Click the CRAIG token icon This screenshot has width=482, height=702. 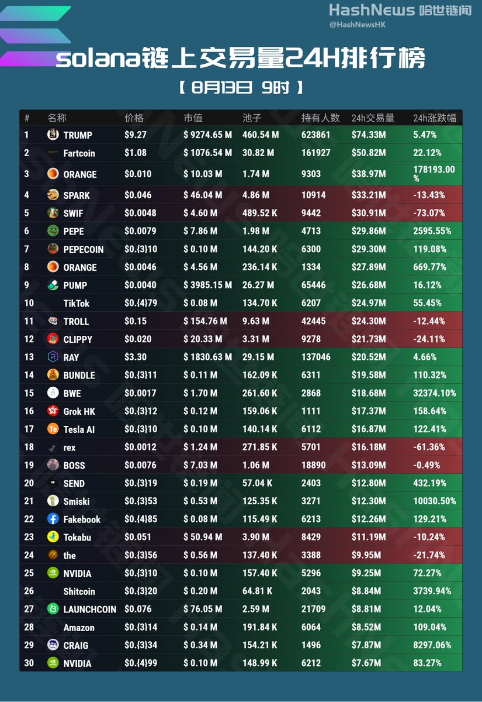point(53,645)
